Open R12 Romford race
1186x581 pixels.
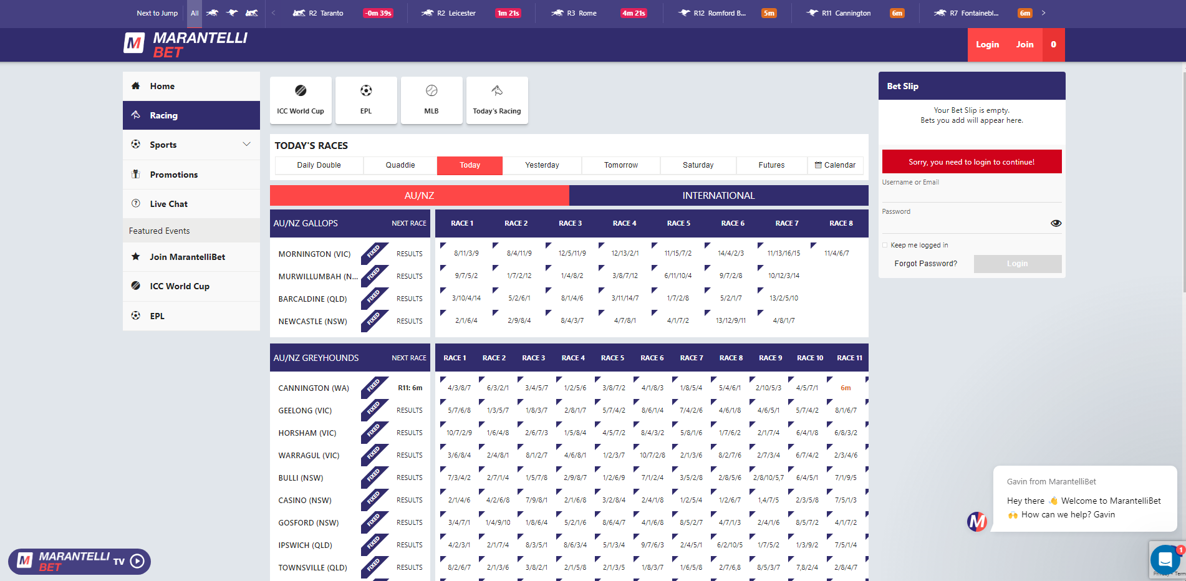click(x=727, y=13)
